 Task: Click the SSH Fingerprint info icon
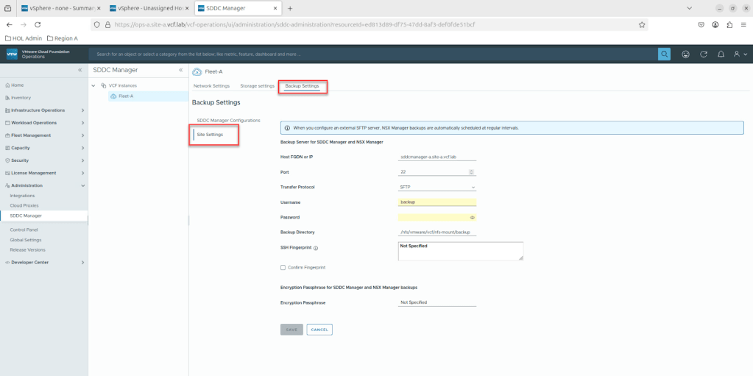click(317, 248)
